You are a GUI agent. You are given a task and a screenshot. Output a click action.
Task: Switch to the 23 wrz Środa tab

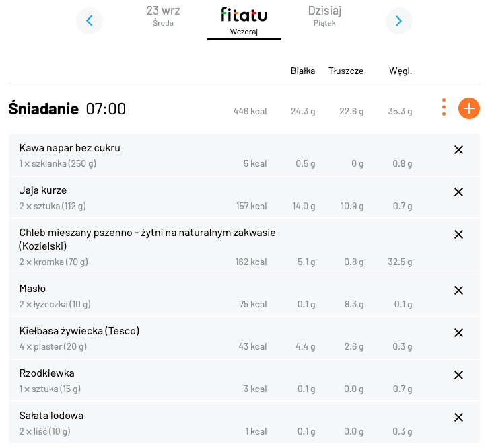[x=163, y=15]
